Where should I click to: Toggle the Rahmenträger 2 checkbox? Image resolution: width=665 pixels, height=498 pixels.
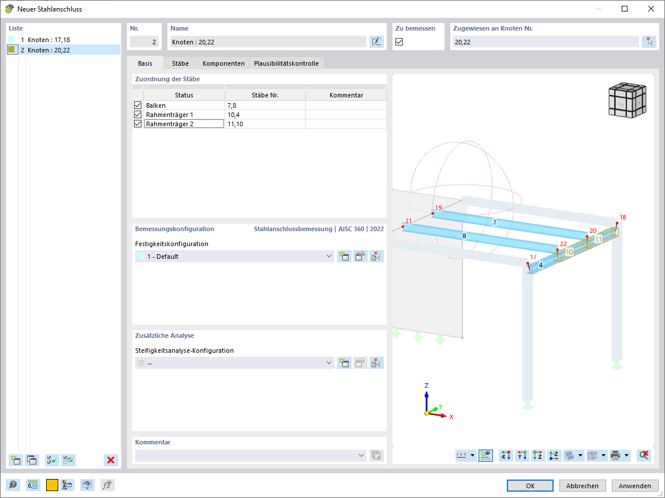pos(137,124)
